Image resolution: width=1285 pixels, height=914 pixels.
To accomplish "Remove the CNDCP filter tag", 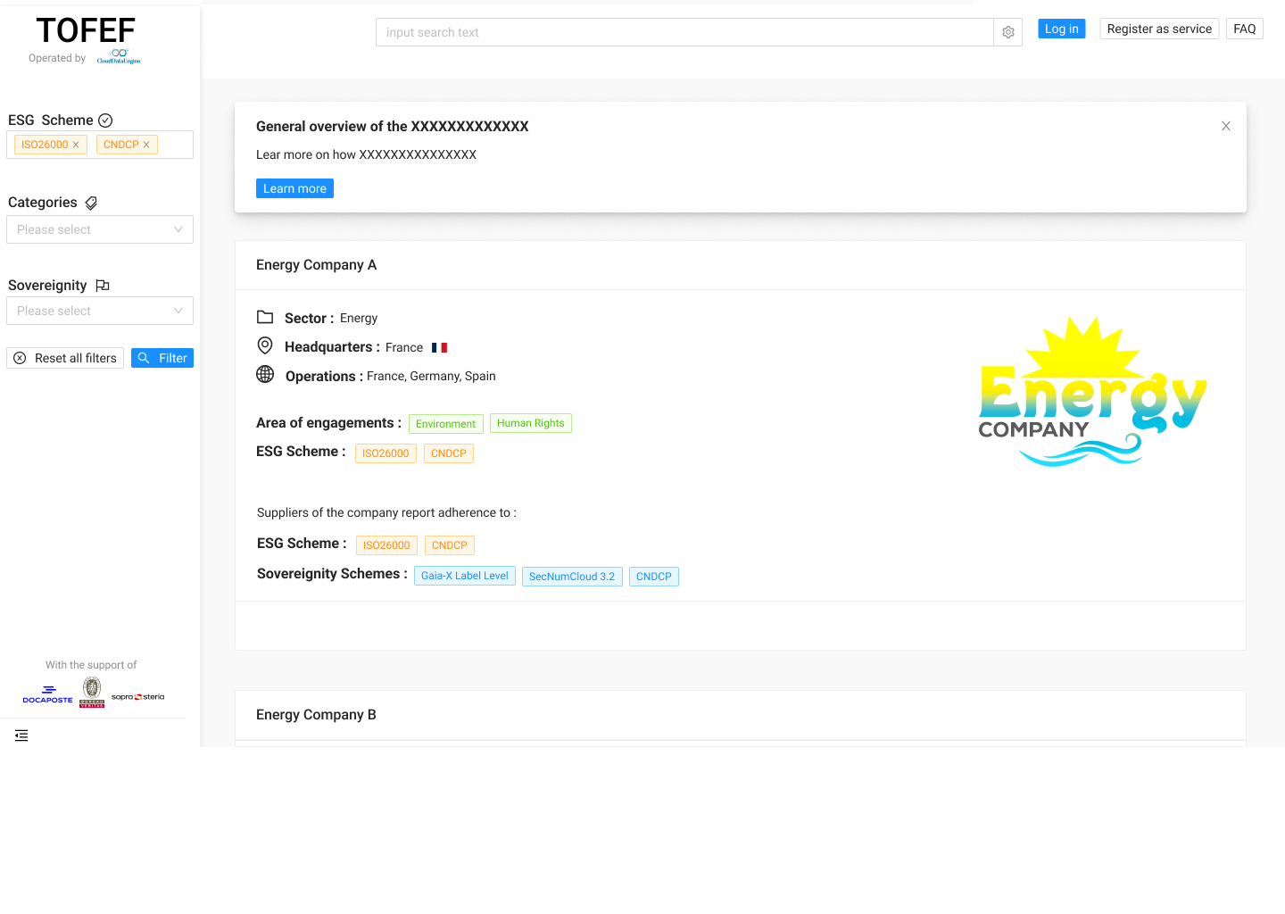I will click(x=146, y=145).
